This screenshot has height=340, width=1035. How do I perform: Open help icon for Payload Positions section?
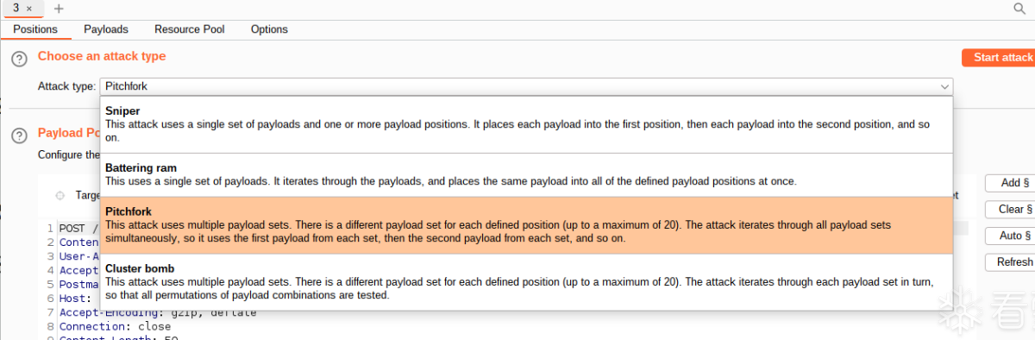pyautogui.click(x=19, y=136)
